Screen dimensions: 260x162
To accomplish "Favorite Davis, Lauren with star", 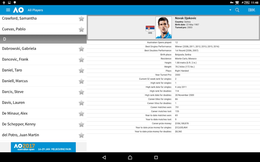I will pos(81,103).
